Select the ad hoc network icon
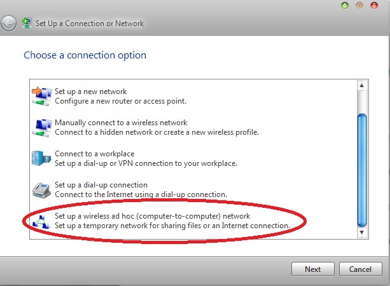Image resolution: width=390 pixels, height=286 pixels. [41, 222]
